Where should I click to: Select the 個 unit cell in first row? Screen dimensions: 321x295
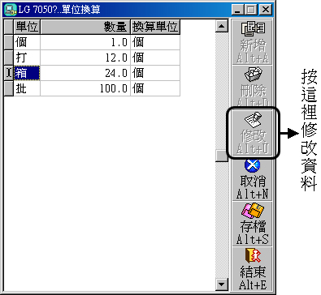pos(27,42)
